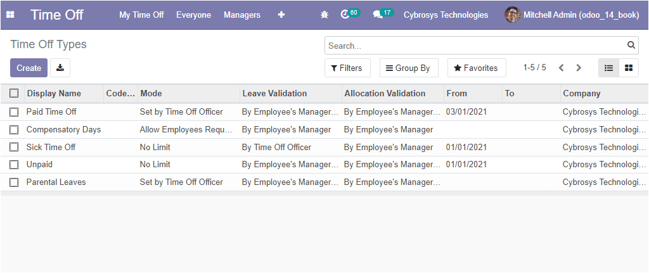
Task: Open activities clock icon with 60 badge
Action: [350, 14]
